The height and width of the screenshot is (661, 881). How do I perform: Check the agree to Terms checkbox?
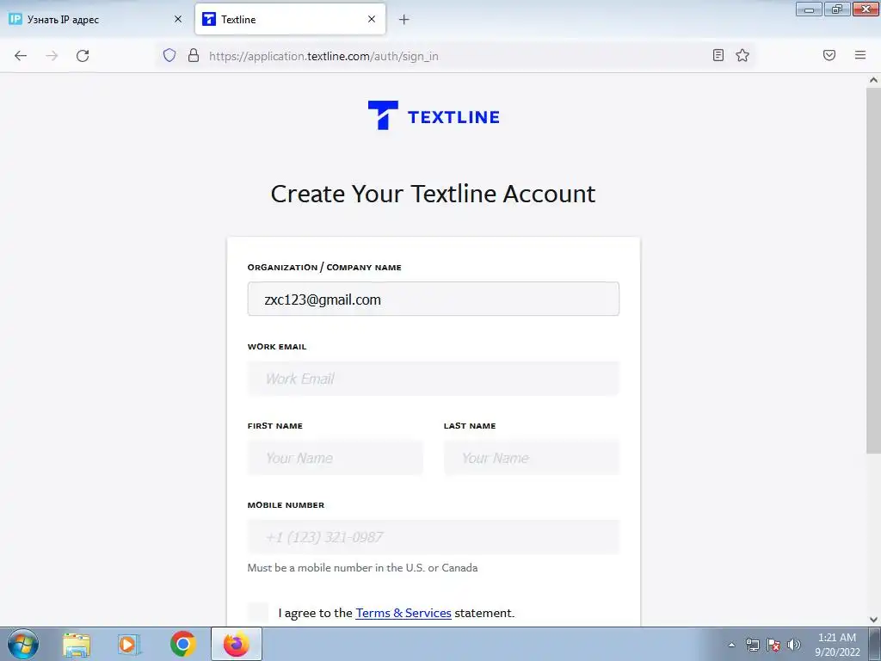point(258,612)
